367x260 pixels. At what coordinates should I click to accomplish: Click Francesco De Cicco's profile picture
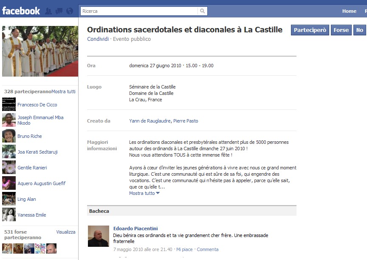pos(8,105)
